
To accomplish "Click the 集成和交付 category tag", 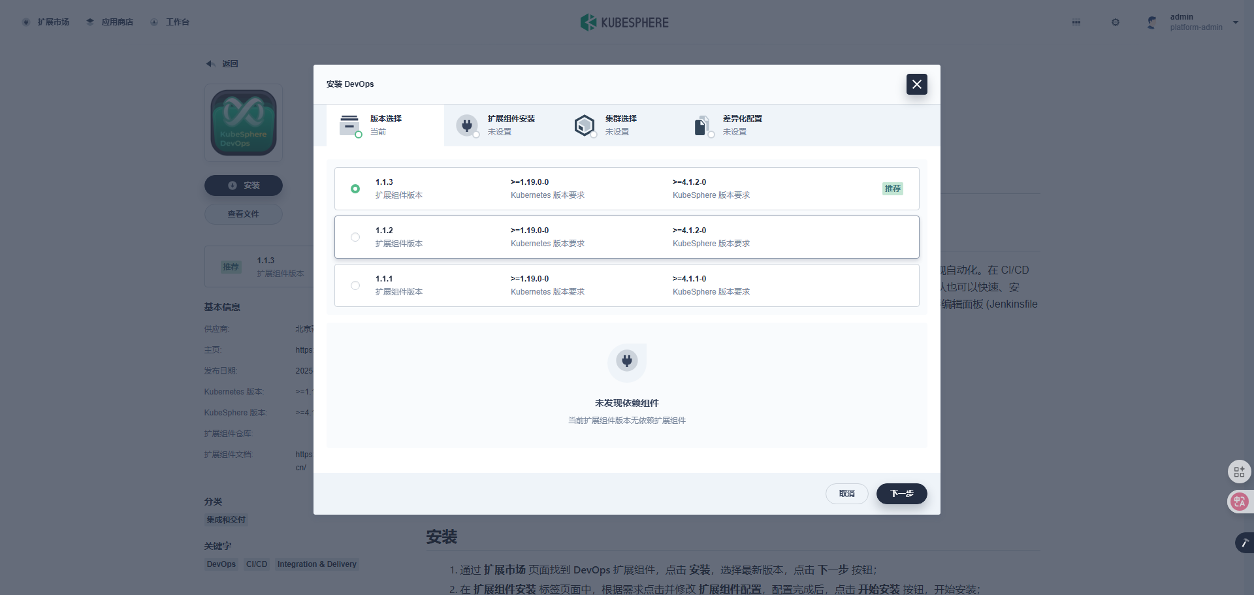I will click(226, 520).
